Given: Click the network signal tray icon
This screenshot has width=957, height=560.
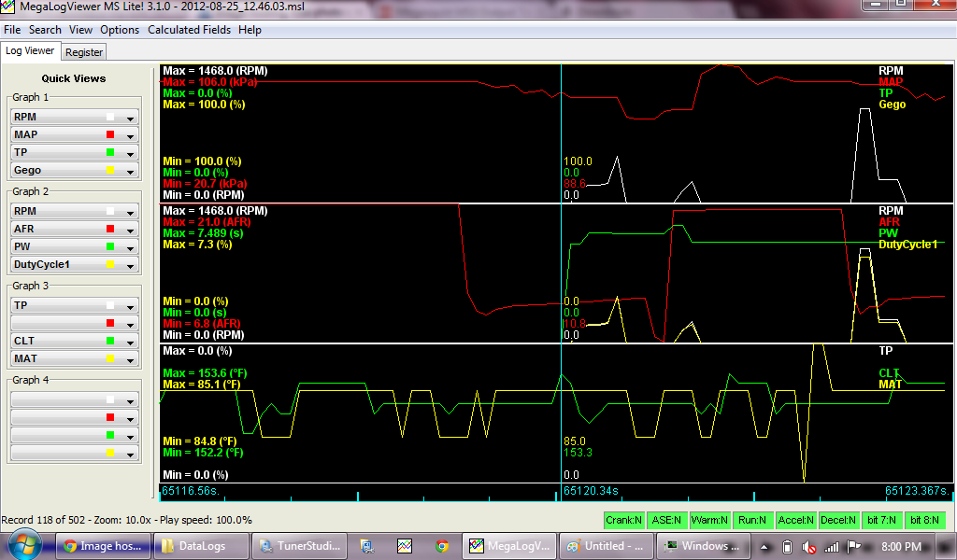Looking at the screenshot, I should [x=831, y=547].
